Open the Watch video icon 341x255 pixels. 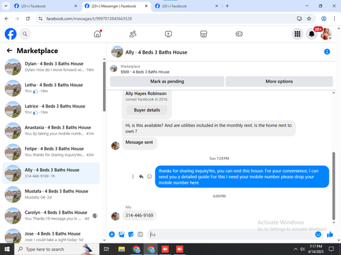[x=168, y=34]
